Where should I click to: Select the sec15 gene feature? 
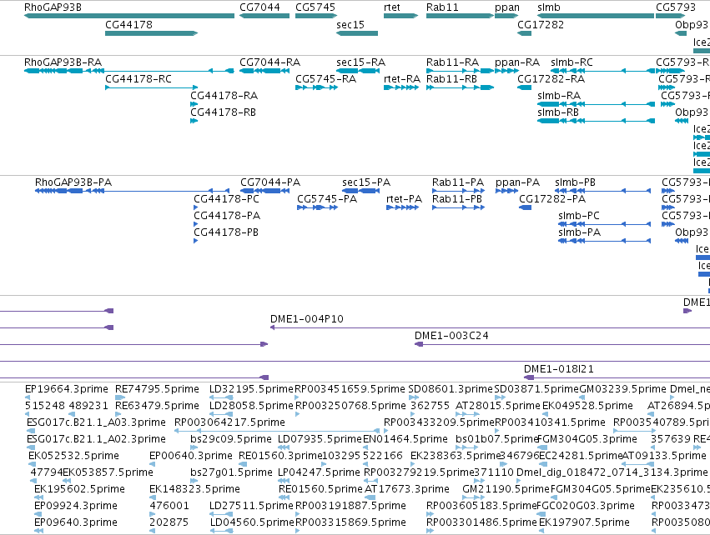[357, 33]
